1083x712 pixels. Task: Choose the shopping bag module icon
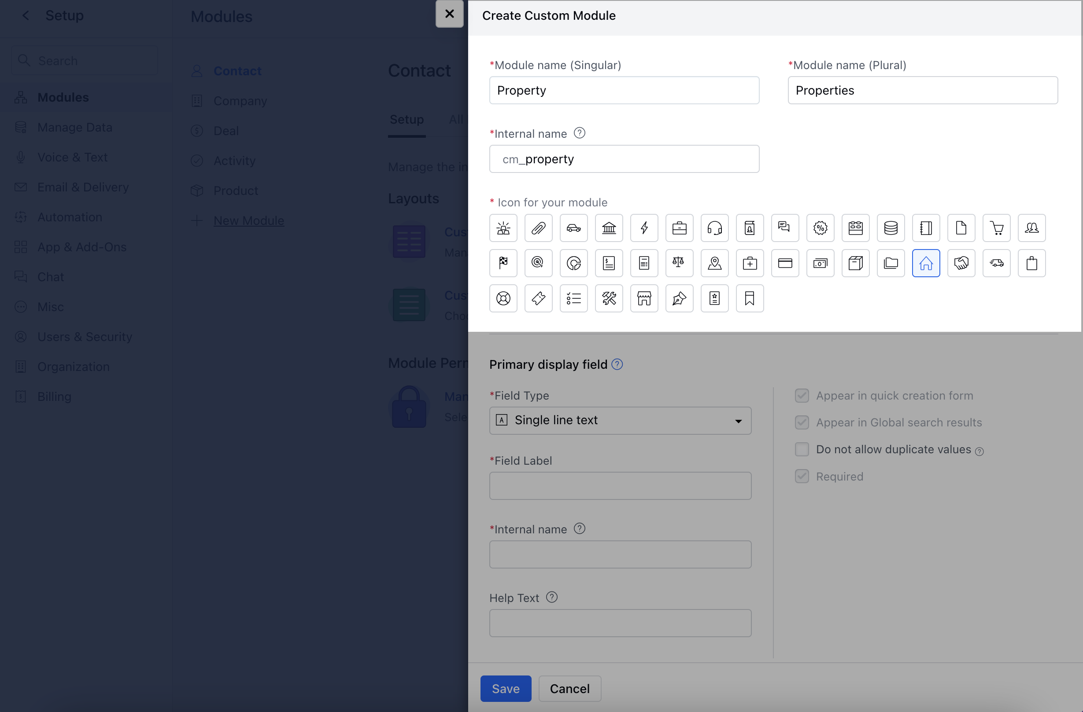[1031, 263]
